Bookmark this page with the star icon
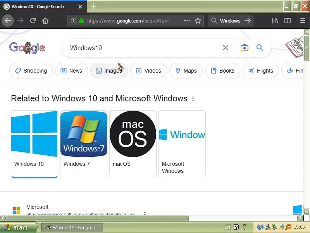This screenshot has height=233, width=310. 198,21
